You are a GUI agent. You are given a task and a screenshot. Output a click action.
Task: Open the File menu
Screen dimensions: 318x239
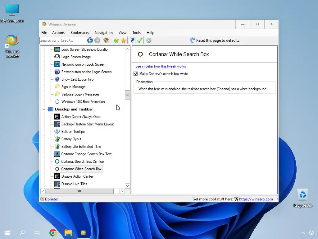pos(44,32)
